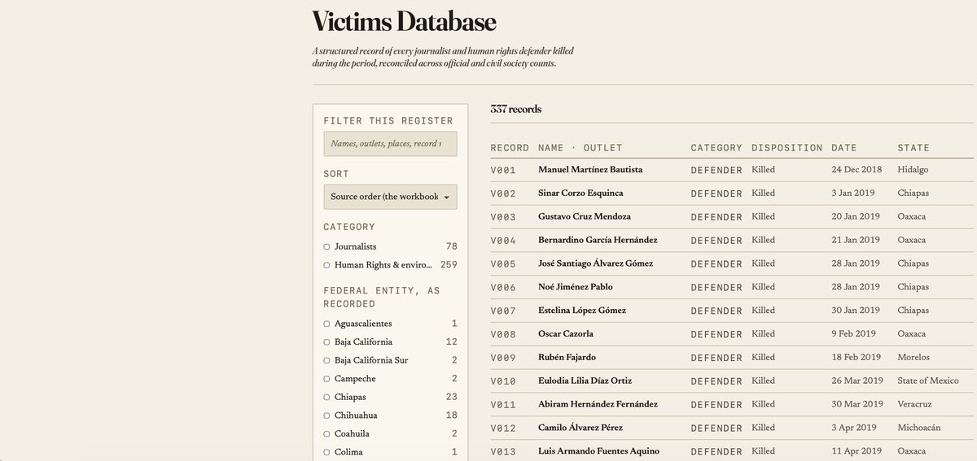Click the RECORD column header
Image resolution: width=977 pixels, height=461 pixels.
(x=510, y=148)
